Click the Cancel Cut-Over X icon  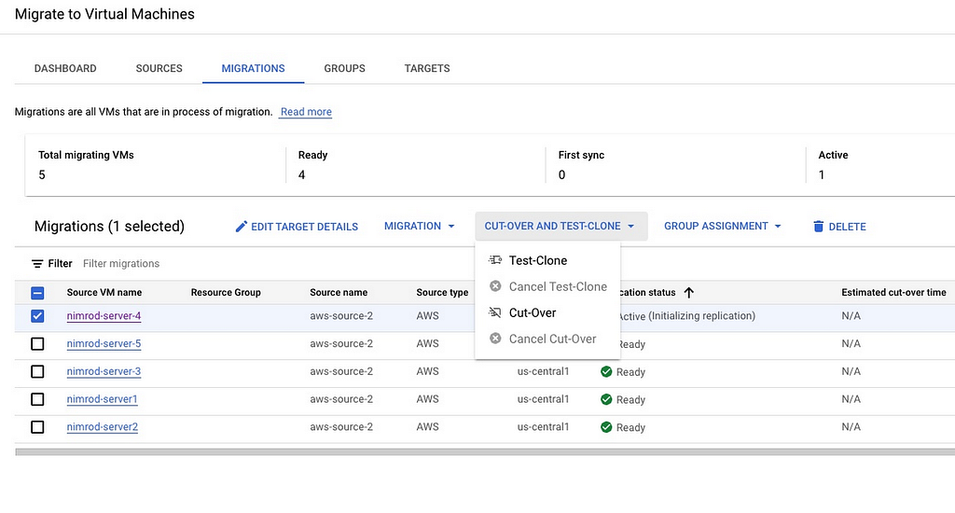click(x=495, y=339)
